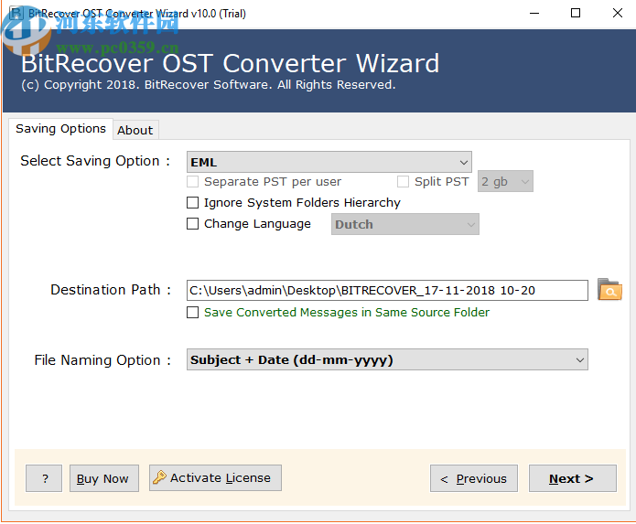Maximize the OST Converter Wizard window
This screenshot has width=636, height=524.
[x=576, y=14]
